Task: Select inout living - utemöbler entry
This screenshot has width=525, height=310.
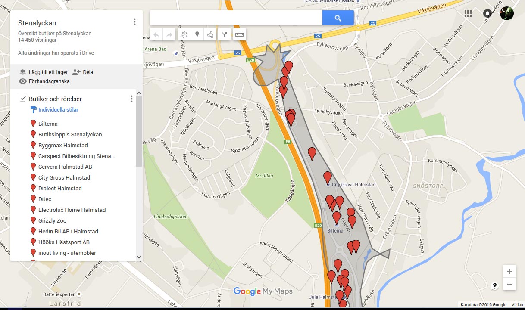Action: (x=67, y=253)
